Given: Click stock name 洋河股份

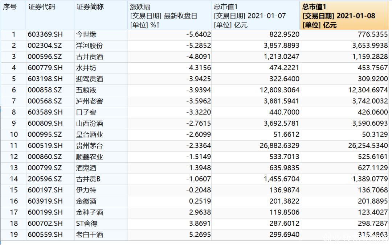Looking at the screenshot, I should tap(89, 45).
